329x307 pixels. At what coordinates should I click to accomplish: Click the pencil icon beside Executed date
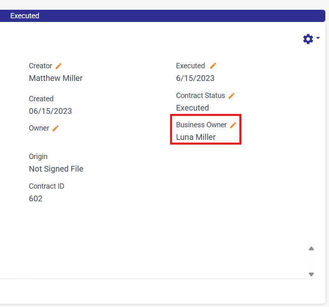(213, 66)
